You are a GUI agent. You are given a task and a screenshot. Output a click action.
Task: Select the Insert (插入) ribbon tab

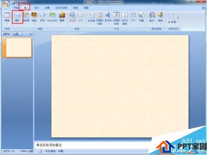point(26,8)
